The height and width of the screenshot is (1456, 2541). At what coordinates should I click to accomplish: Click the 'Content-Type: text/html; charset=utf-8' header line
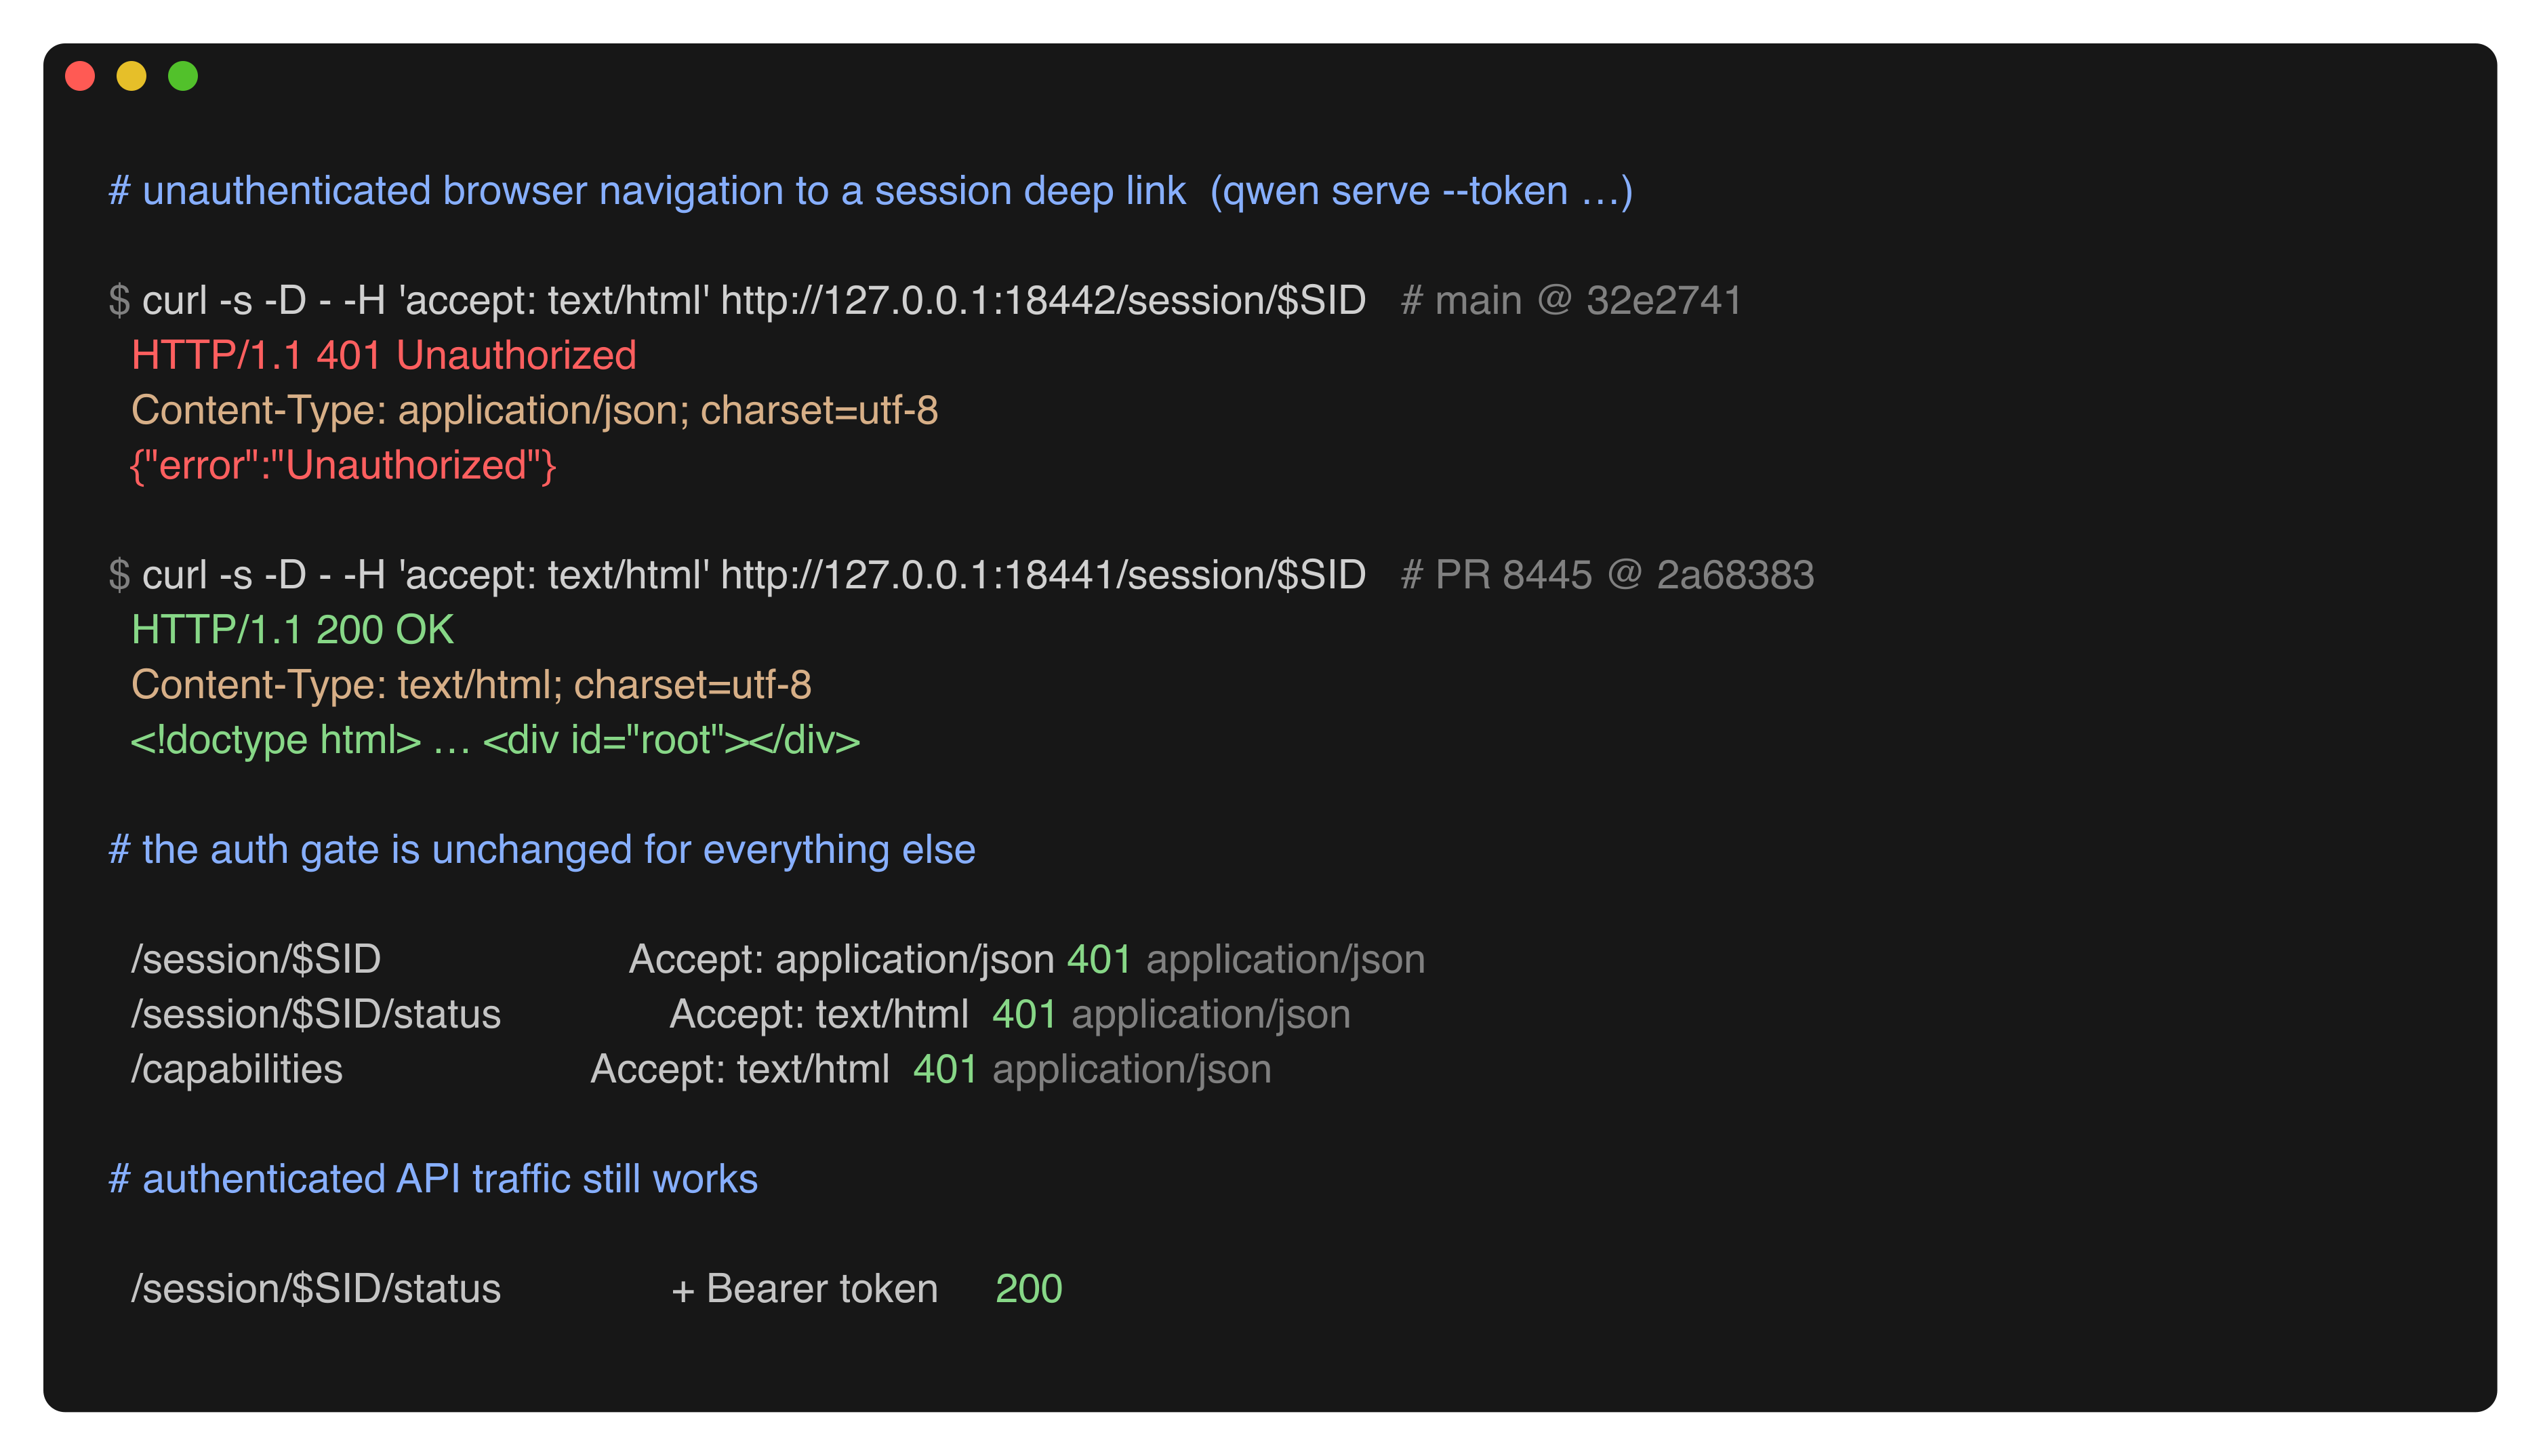(471, 685)
